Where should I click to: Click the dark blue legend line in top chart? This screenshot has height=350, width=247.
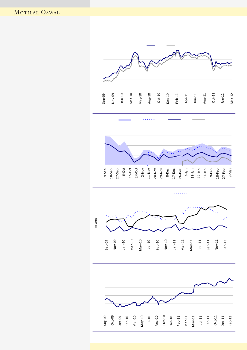[151, 45]
